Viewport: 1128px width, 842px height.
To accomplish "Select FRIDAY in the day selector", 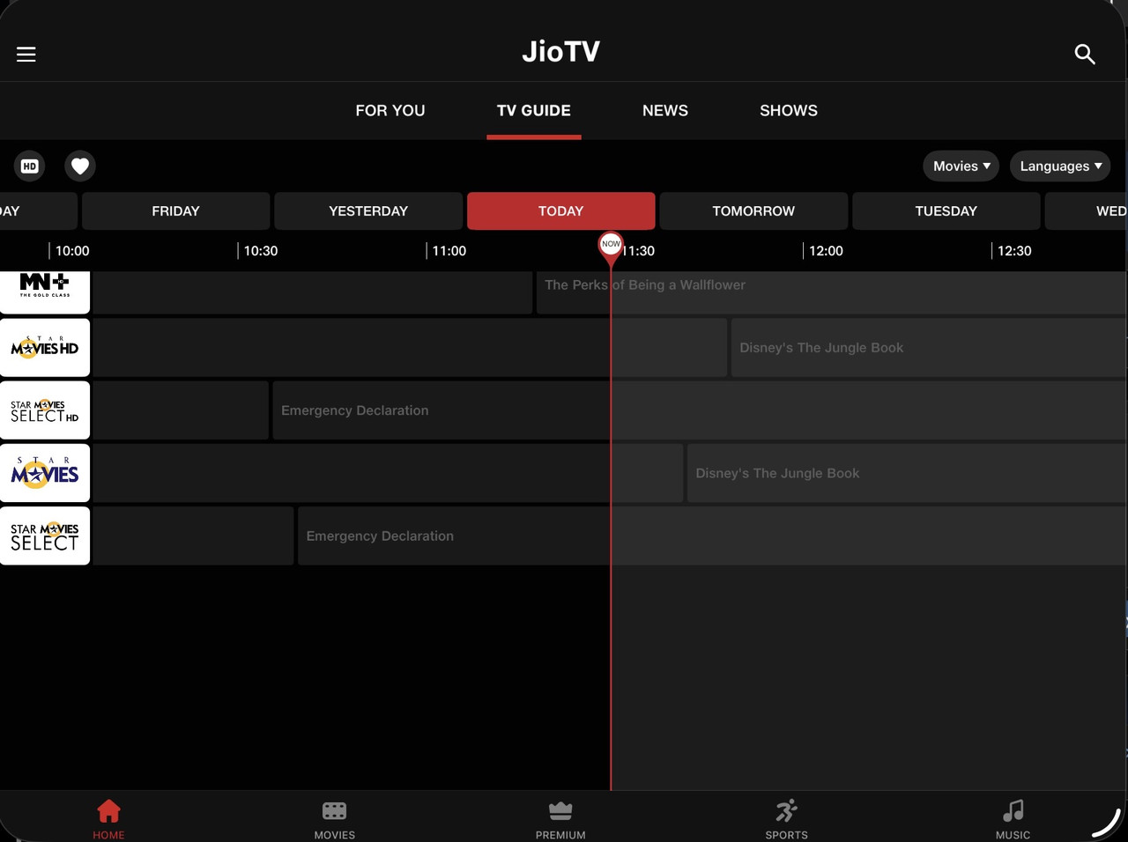I will coord(175,210).
